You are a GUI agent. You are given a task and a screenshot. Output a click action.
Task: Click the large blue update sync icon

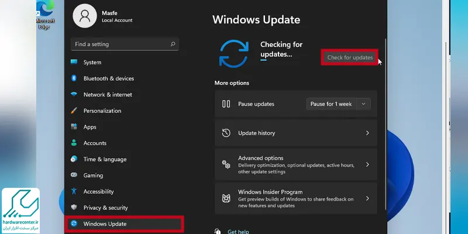click(x=233, y=54)
